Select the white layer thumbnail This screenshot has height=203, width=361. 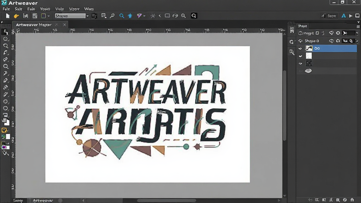click(309, 56)
